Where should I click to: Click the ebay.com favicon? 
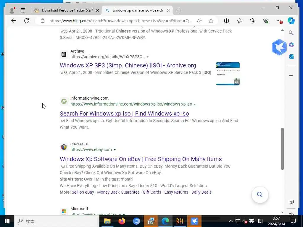pyautogui.click(x=64, y=147)
